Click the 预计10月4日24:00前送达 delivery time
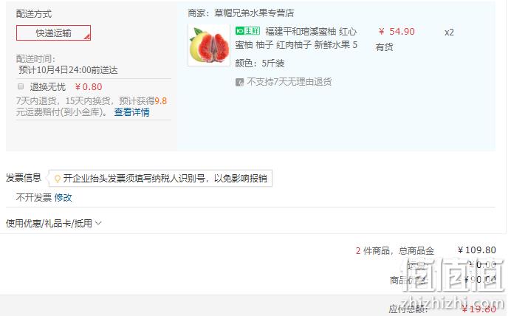 pyautogui.click(x=68, y=70)
